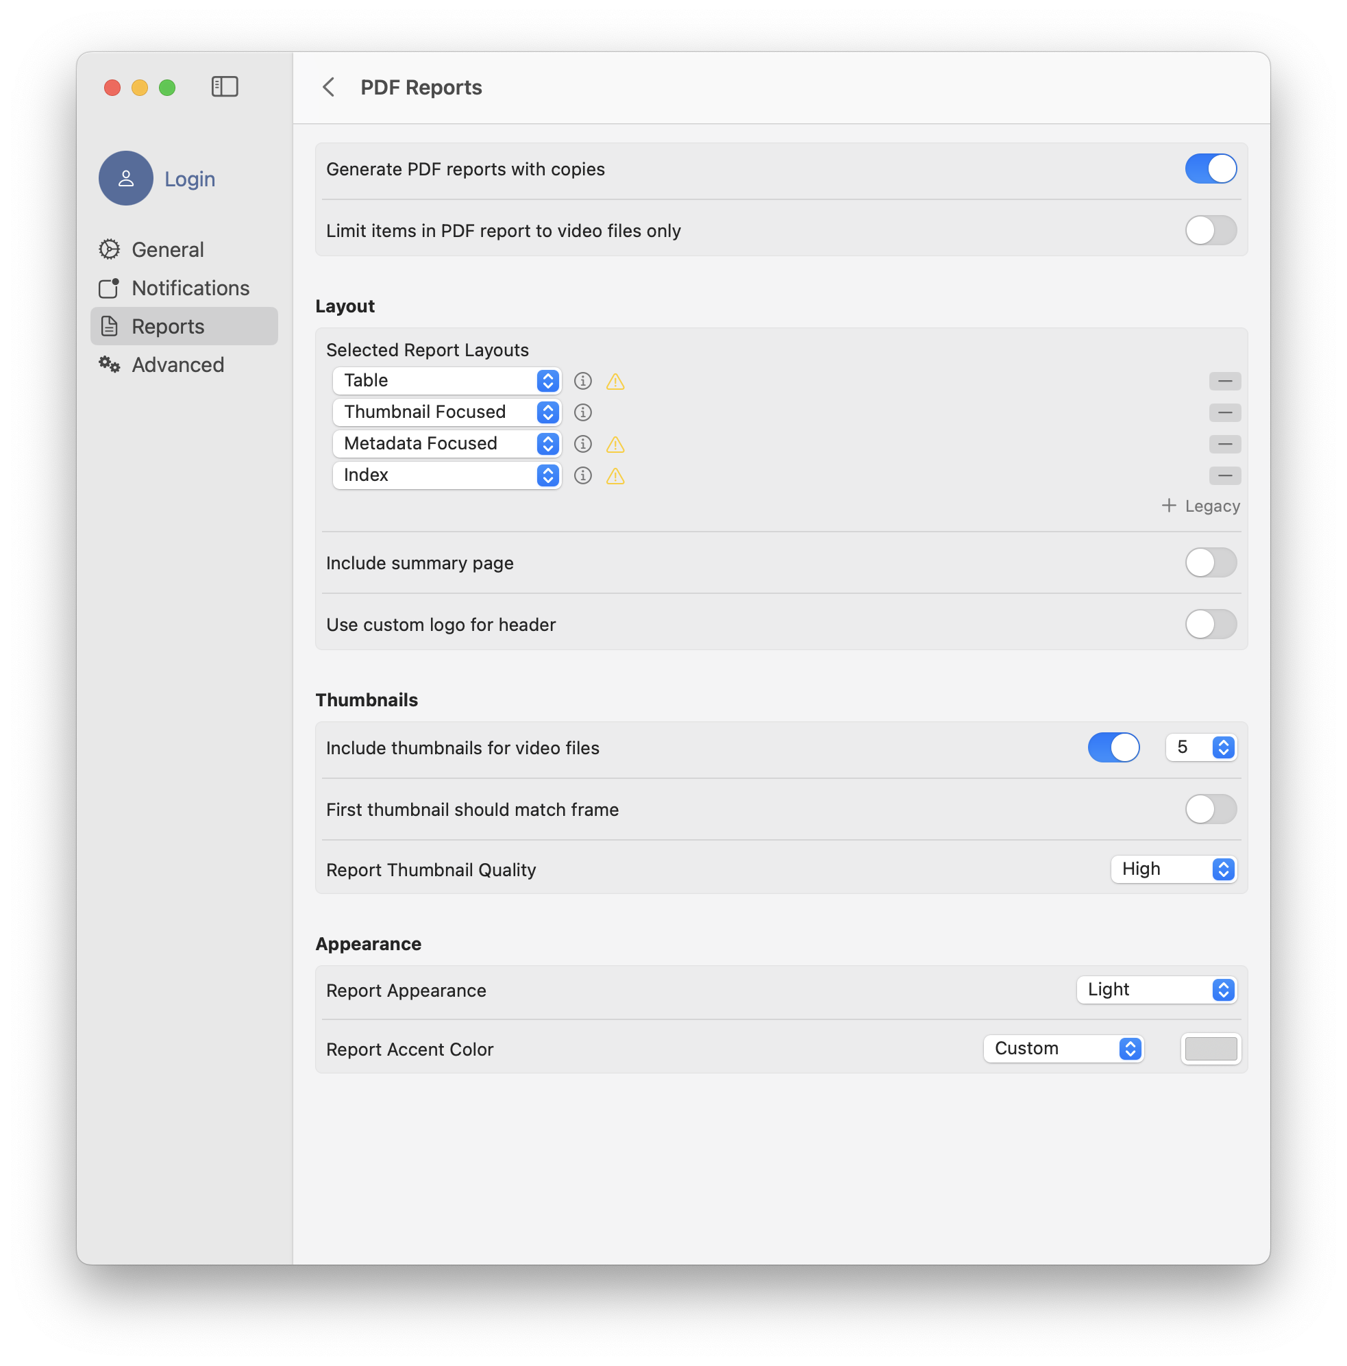Disable Generate PDF reports with copies
This screenshot has height=1366, width=1347.
tap(1210, 169)
